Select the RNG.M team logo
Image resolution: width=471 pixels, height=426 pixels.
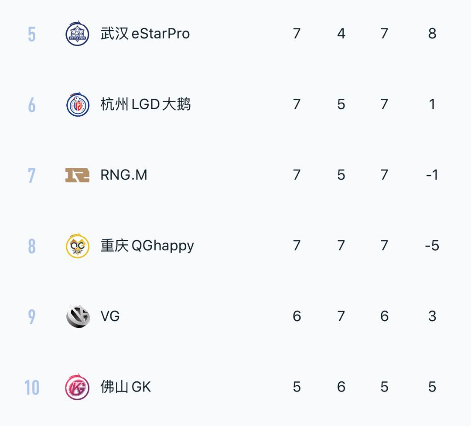pos(77,175)
